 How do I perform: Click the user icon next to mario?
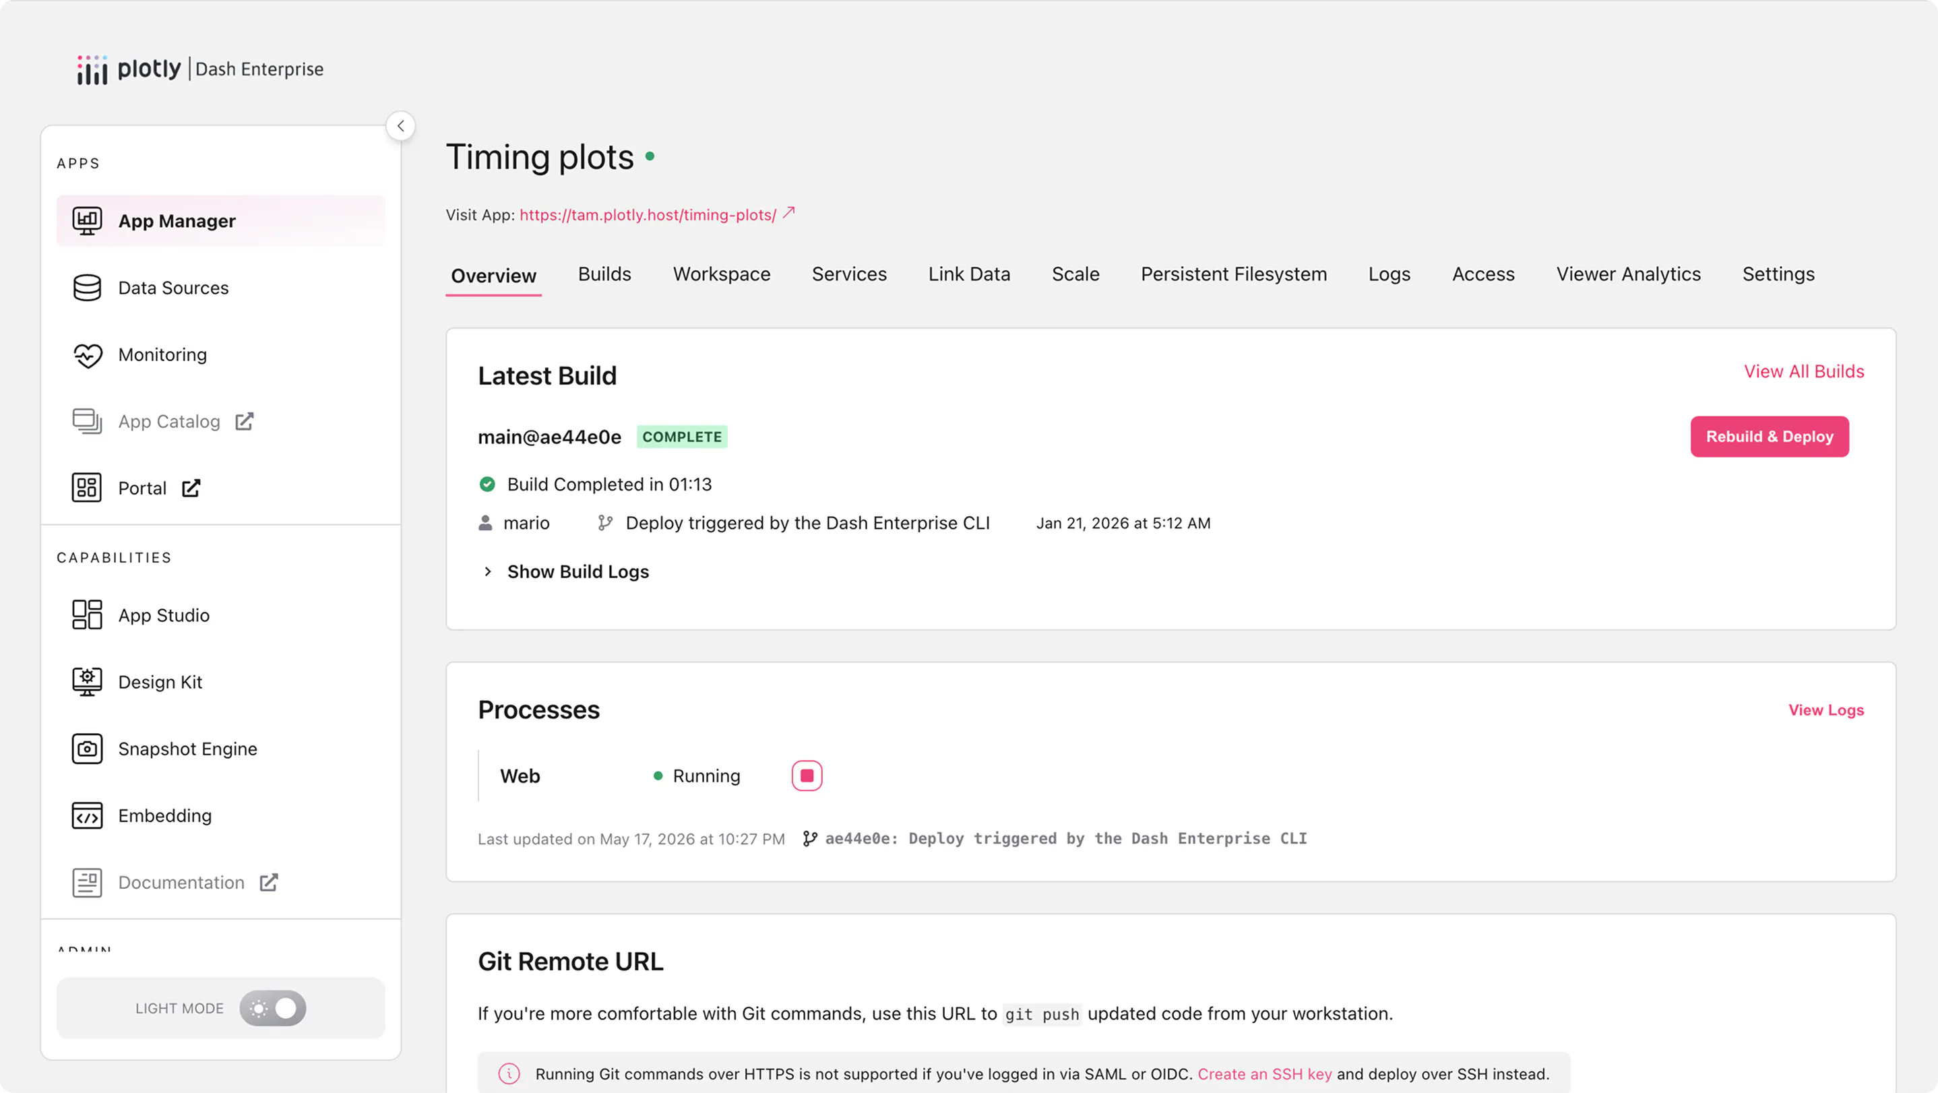click(485, 523)
